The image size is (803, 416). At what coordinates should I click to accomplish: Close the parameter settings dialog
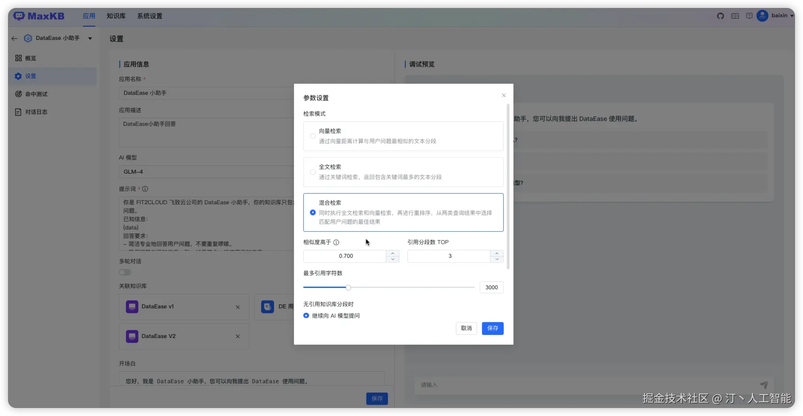pos(504,95)
